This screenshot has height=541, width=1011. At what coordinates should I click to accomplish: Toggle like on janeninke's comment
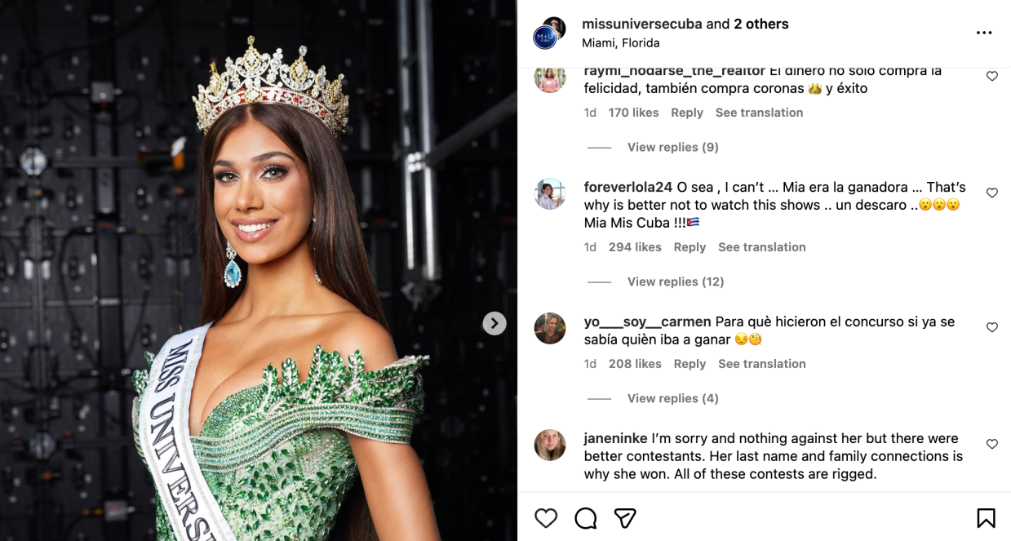coord(992,444)
